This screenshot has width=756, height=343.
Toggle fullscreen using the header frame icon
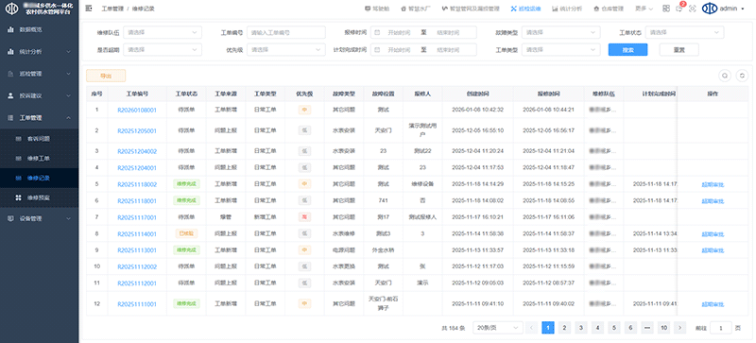pos(693,9)
